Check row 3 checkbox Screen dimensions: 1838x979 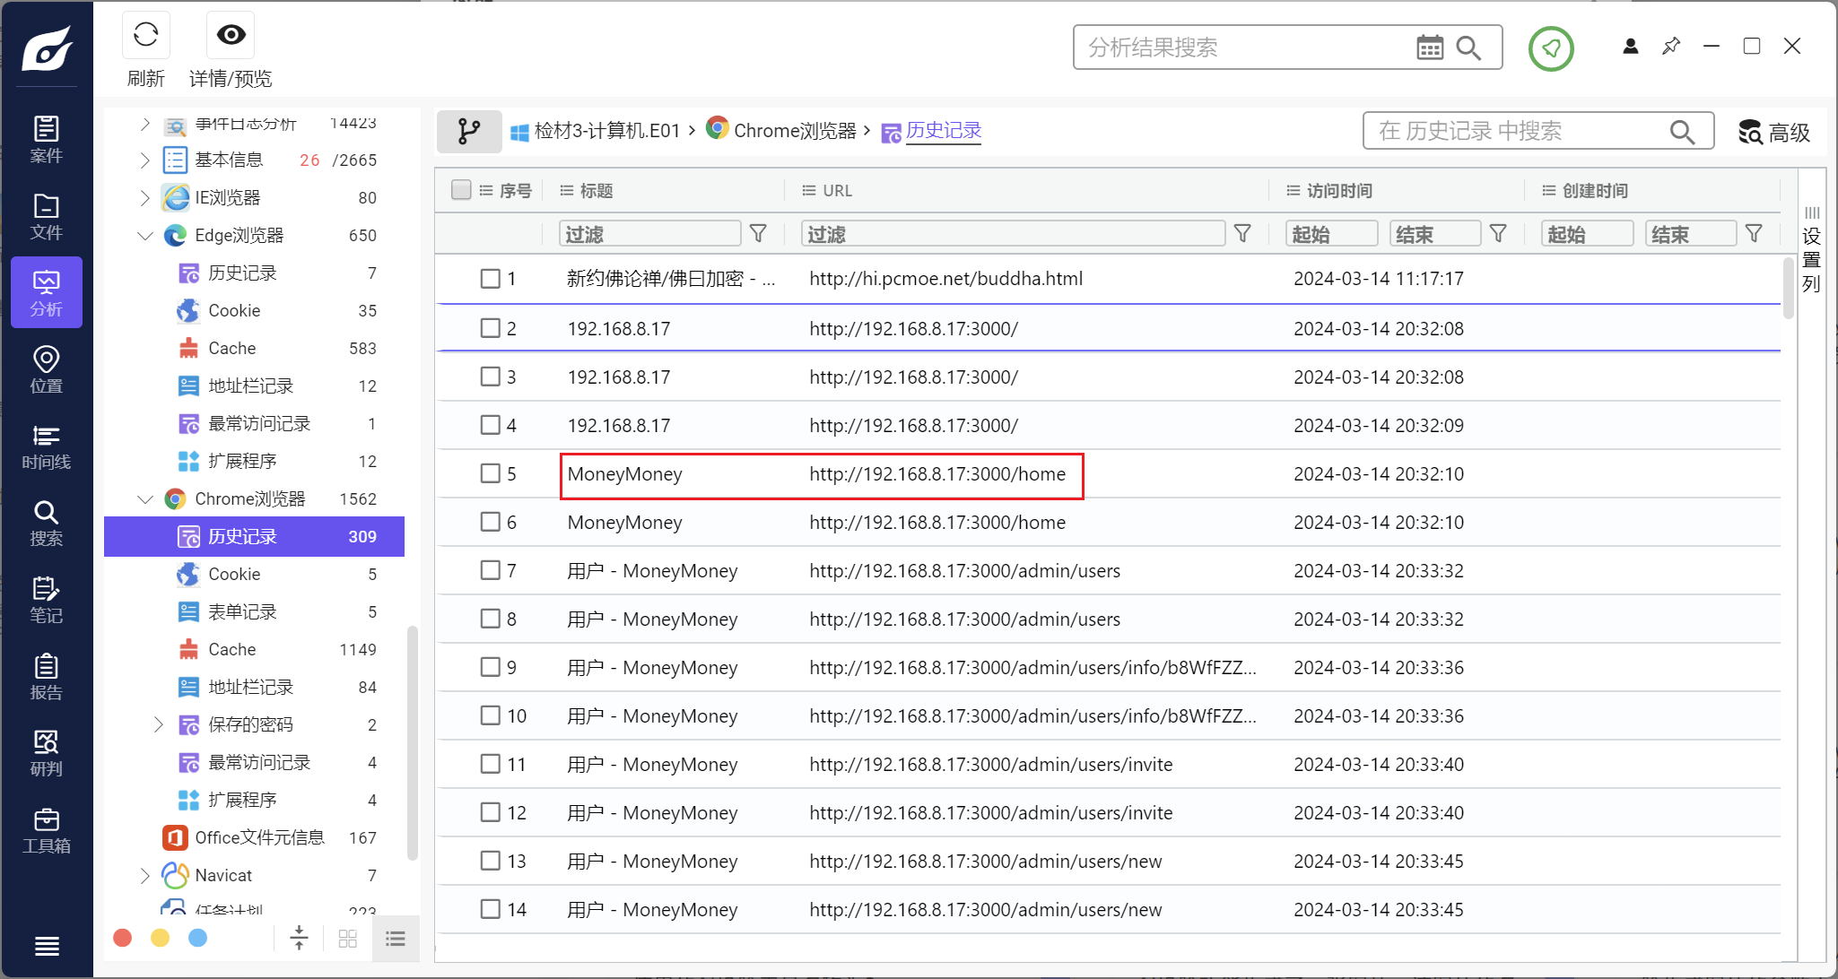coord(491,377)
